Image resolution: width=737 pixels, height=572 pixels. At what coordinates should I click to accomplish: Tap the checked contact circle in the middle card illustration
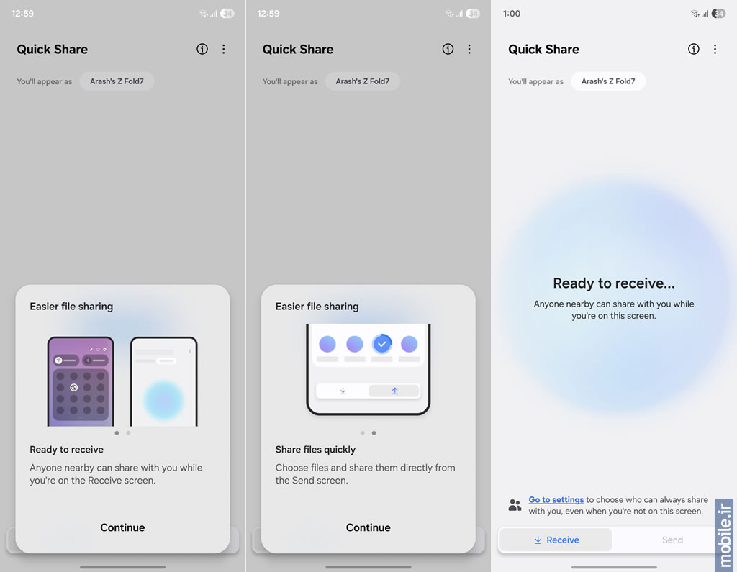pos(382,344)
